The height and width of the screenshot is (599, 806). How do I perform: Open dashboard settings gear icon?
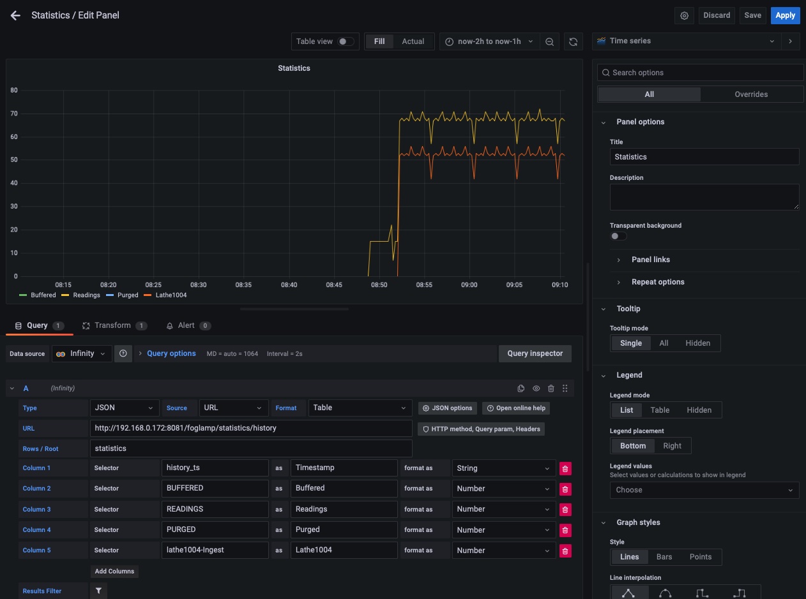(684, 15)
